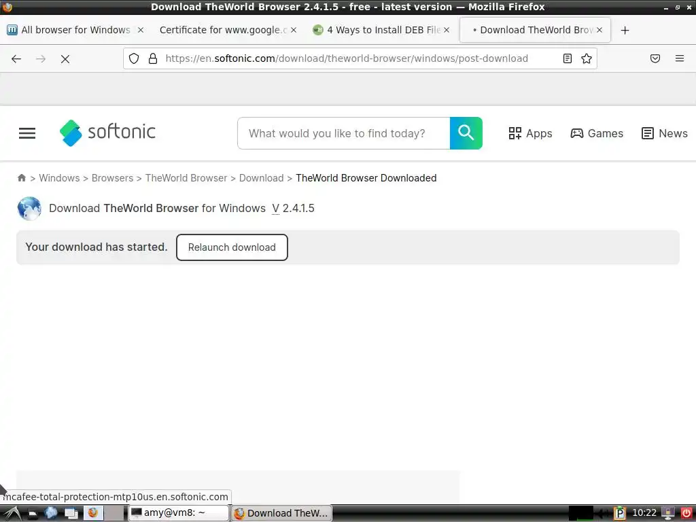This screenshot has height=522, width=696.
Task: Open a new tab
Action: [625, 30]
